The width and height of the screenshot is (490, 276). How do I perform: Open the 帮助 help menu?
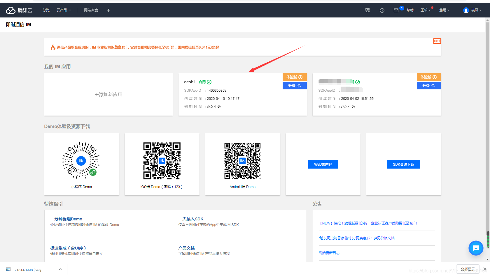(410, 10)
